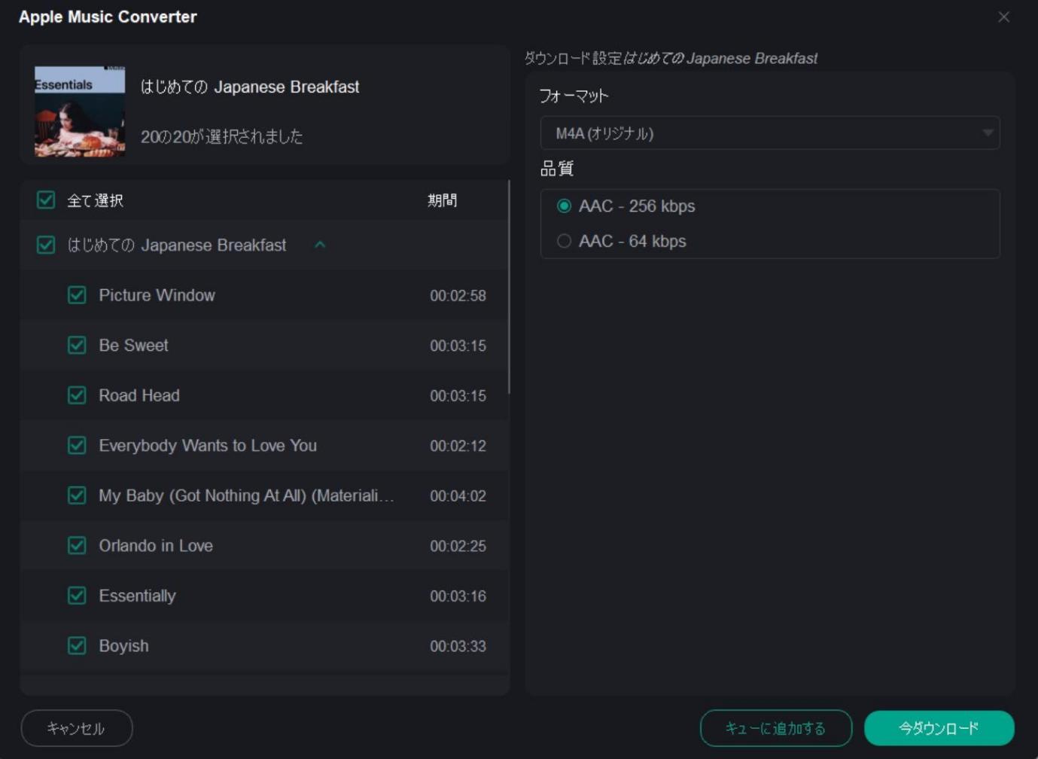This screenshot has width=1038, height=759.
Task: Toggle the はじめての Japanese Breakfast playlist checkbox
Action: click(46, 245)
